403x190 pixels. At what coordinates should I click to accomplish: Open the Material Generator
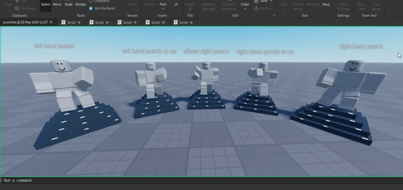[x=228, y=6]
